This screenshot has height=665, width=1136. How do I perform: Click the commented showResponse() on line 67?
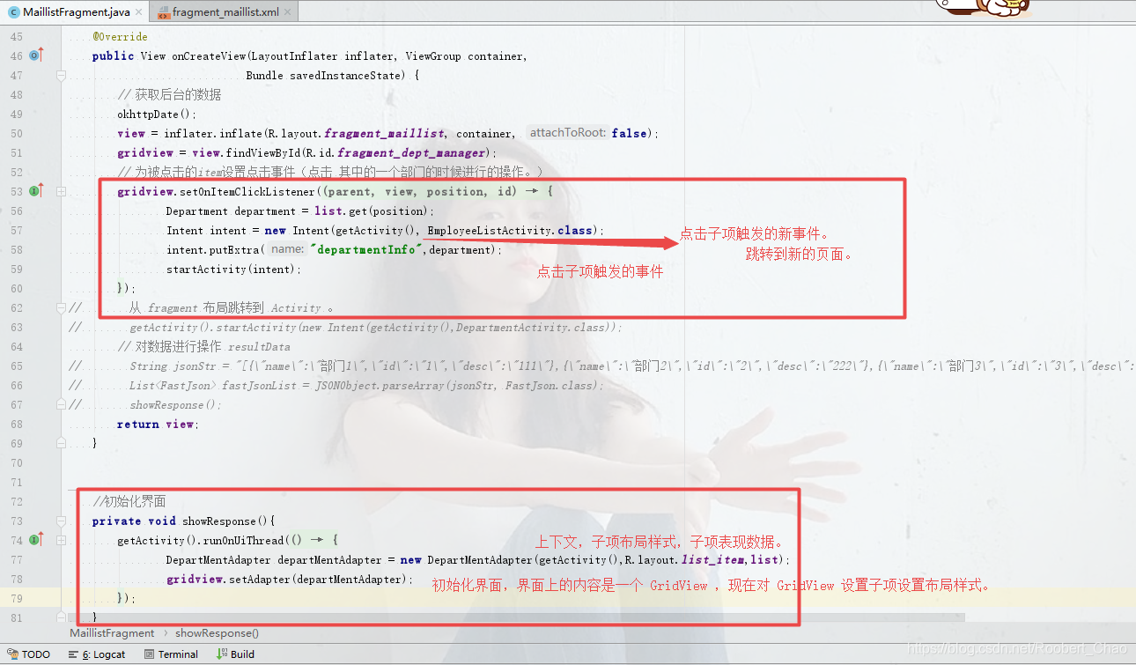click(175, 404)
